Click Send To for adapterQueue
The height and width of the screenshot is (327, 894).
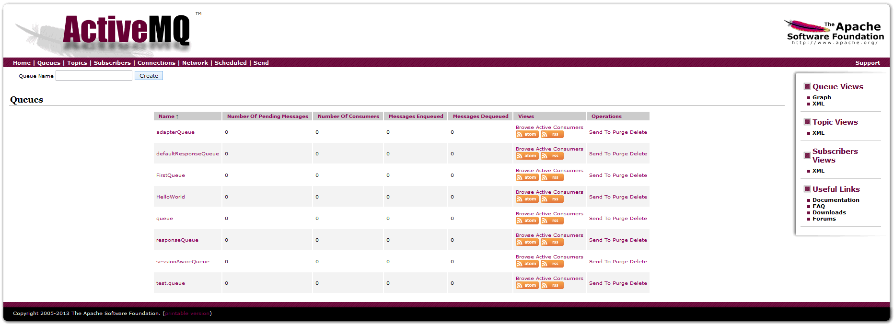(600, 132)
